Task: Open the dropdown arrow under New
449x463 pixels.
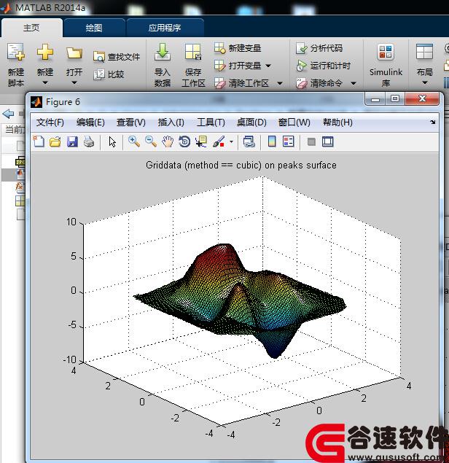Action: pyautogui.click(x=45, y=82)
